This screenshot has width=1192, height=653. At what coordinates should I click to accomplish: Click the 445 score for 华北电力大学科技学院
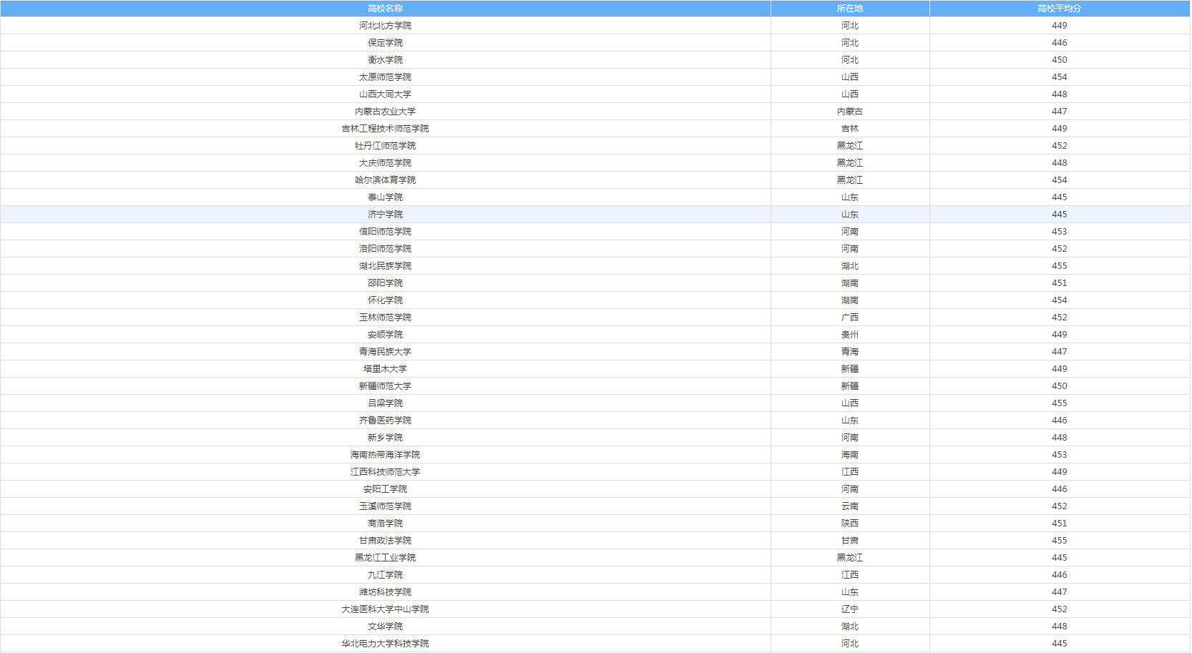(1060, 644)
